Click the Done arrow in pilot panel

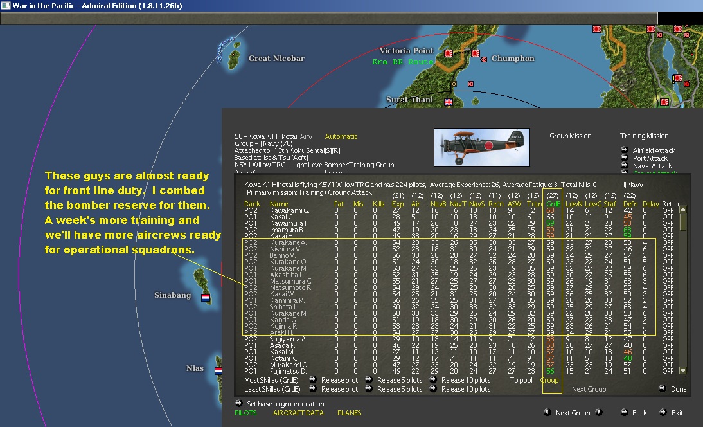point(663,388)
